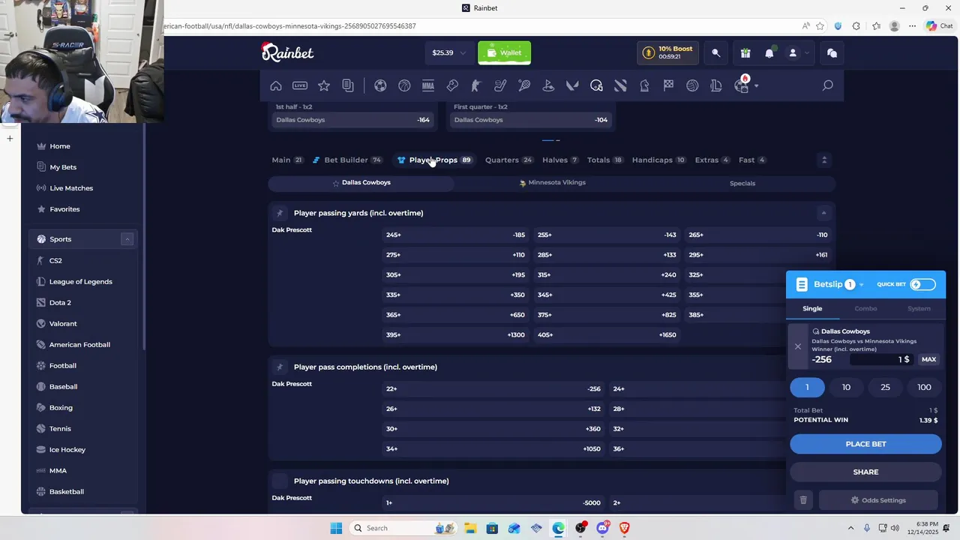Switch to Handicaps tab
The image size is (960, 540).
(659, 160)
